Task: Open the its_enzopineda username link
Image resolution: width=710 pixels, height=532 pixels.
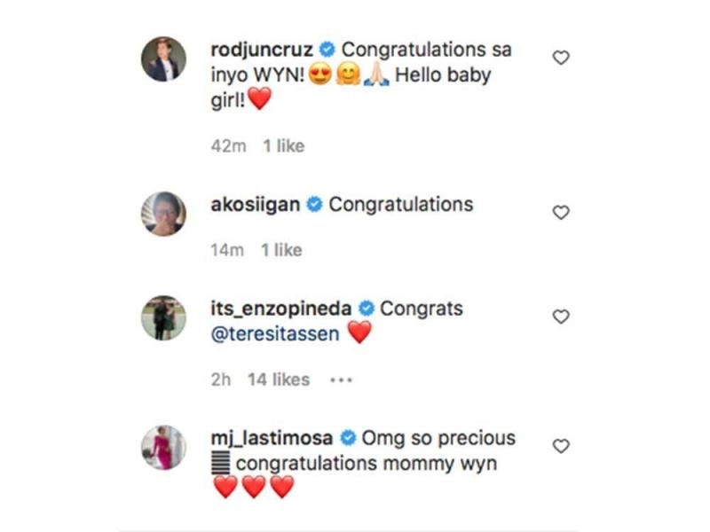Action: click(x=281, y=309)
